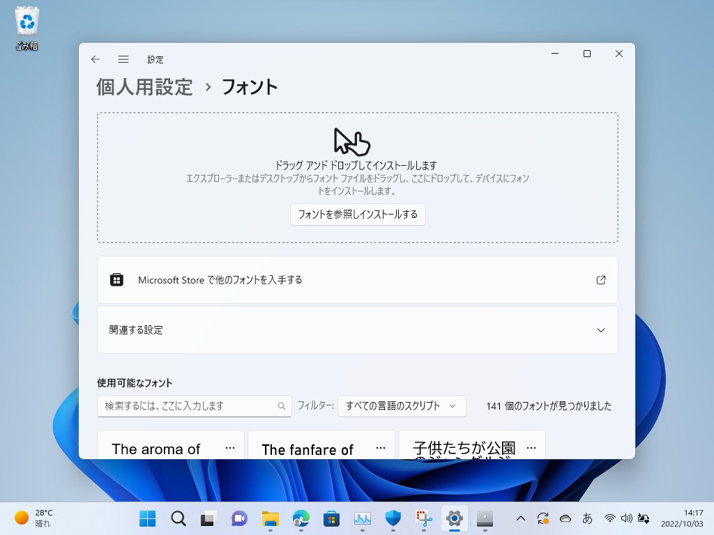The width and height of the screenshot is (714, 535).
Task: Open Microsoft Store from the taskbar
Action: pos(331,518)
